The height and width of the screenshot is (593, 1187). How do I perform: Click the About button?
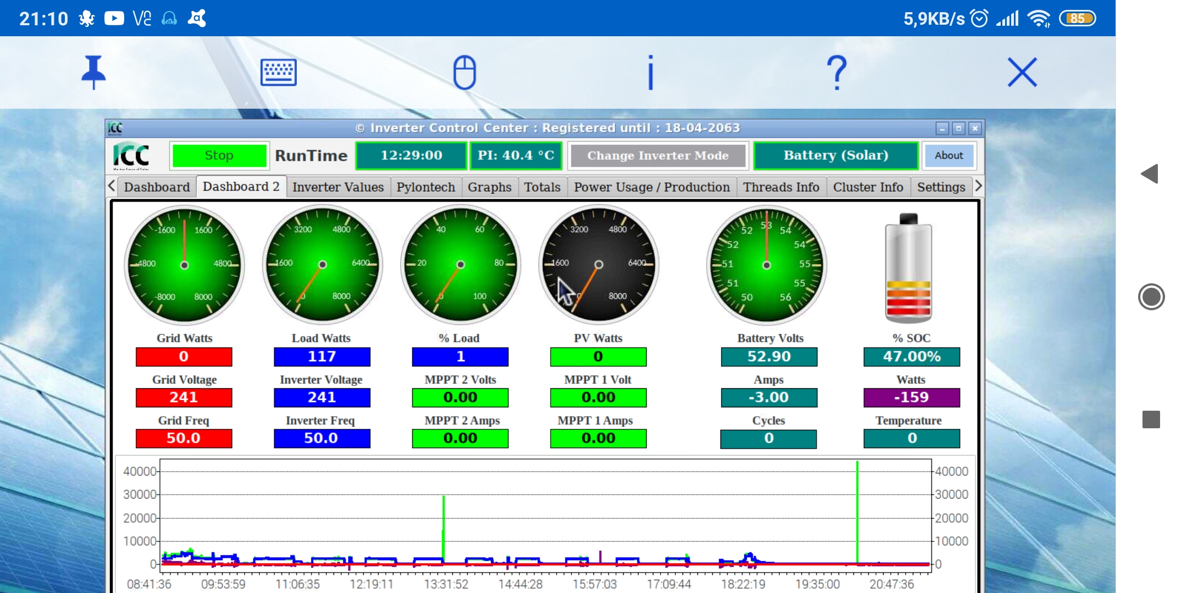point(949,156)
